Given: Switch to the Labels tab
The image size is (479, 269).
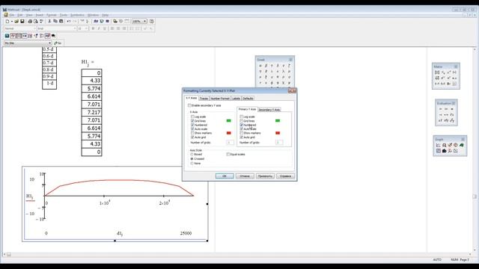Looking at the screenshot, I should pos(237,99).
